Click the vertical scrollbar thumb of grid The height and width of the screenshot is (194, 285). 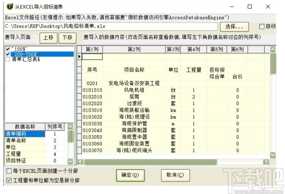pos(273,63)
